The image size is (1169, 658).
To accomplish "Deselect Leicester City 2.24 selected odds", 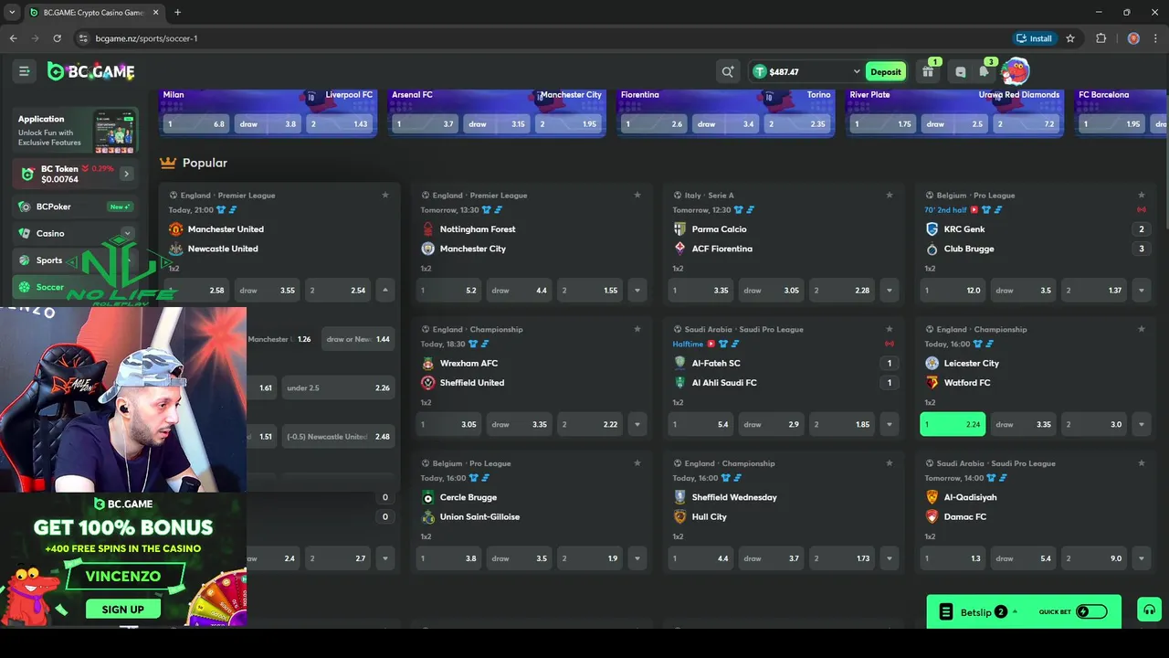I will click(953, 425).
